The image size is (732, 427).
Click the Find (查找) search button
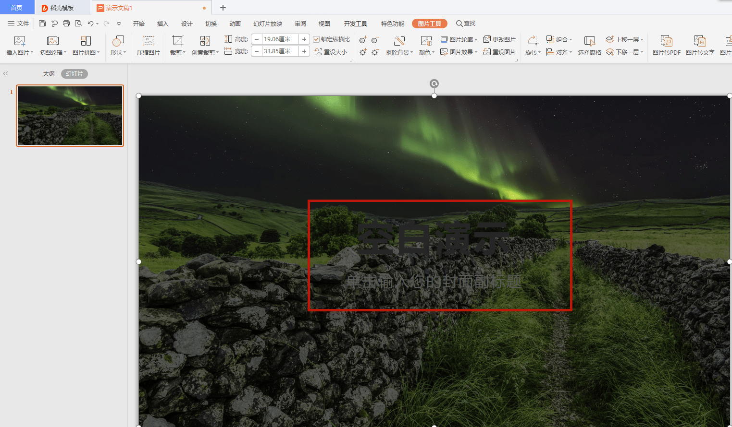click(466, 24)
